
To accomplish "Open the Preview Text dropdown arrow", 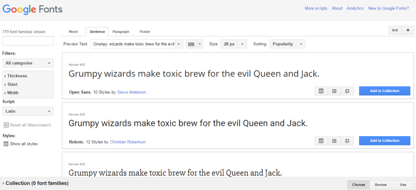I will pyautogui.click(x=179, y=44).
